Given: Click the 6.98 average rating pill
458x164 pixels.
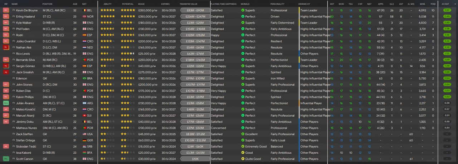Looking at the screenshot, I should 447,103.
